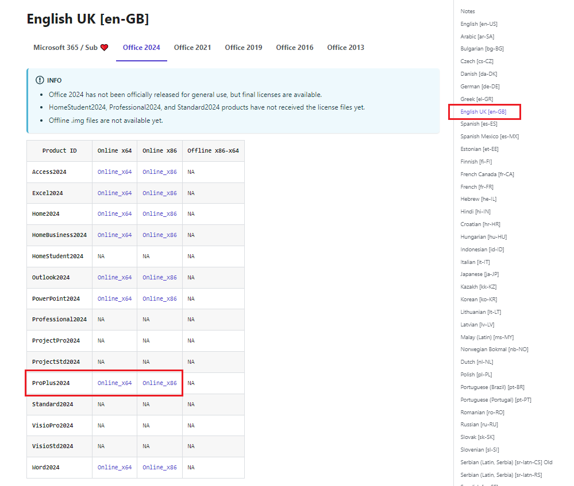Download HomeBusiness2024 Online_x64 installer
Screen dimensions: 574x486
[114, 235]
